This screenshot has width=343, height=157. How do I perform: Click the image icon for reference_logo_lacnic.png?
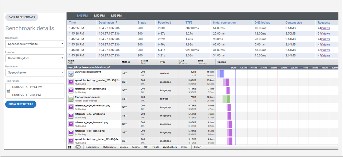[71, 132]
